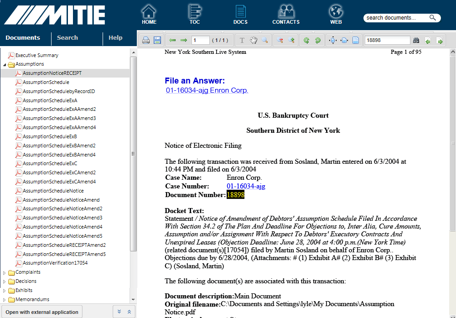Open the AssumptionScheduleNotice document

point(53,191)
